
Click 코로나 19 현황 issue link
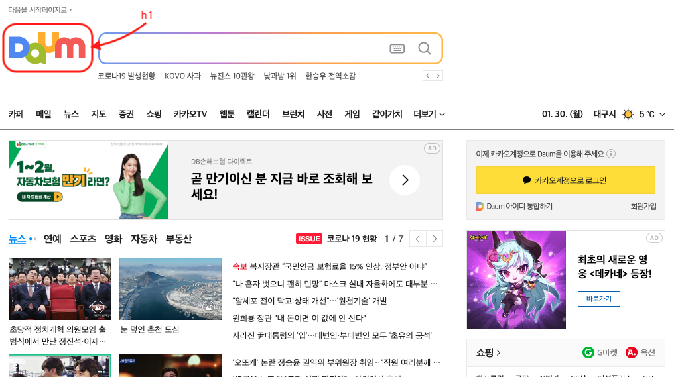click(x=352, y=239)
